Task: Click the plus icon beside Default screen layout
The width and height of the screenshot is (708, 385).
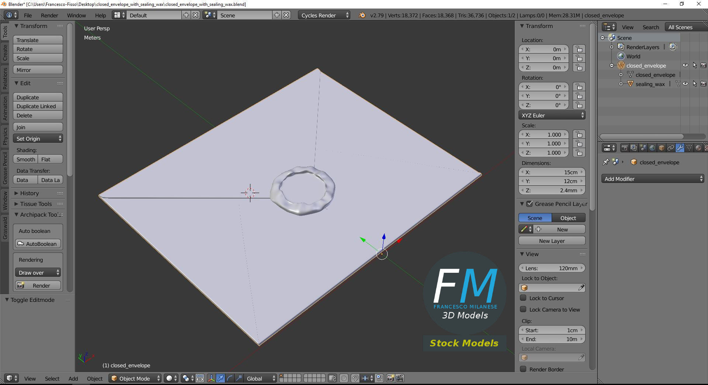Action: [x=186, y=15]
